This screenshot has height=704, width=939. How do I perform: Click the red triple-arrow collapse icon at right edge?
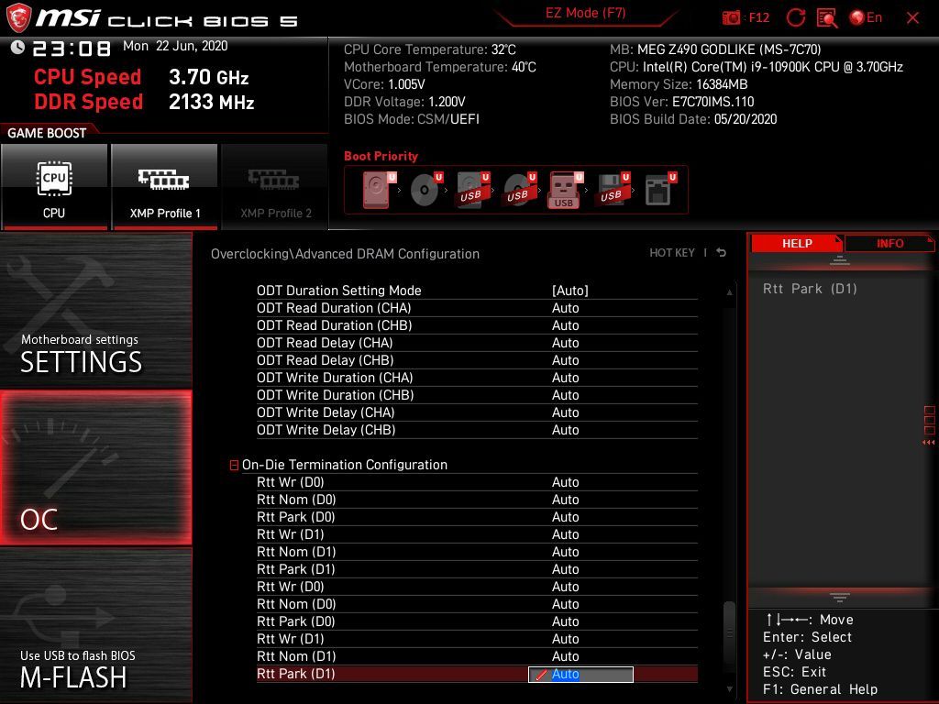(x=929, y=443)
